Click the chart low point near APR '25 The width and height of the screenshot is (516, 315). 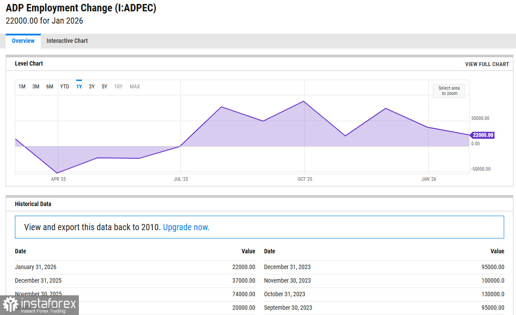57,173
